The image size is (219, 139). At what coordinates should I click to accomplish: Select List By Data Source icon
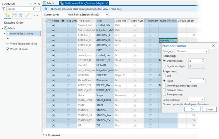point(14,16)
